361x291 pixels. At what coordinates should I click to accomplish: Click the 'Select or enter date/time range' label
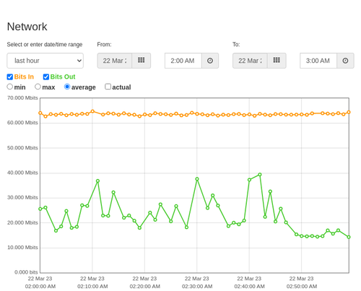[45, 45]
